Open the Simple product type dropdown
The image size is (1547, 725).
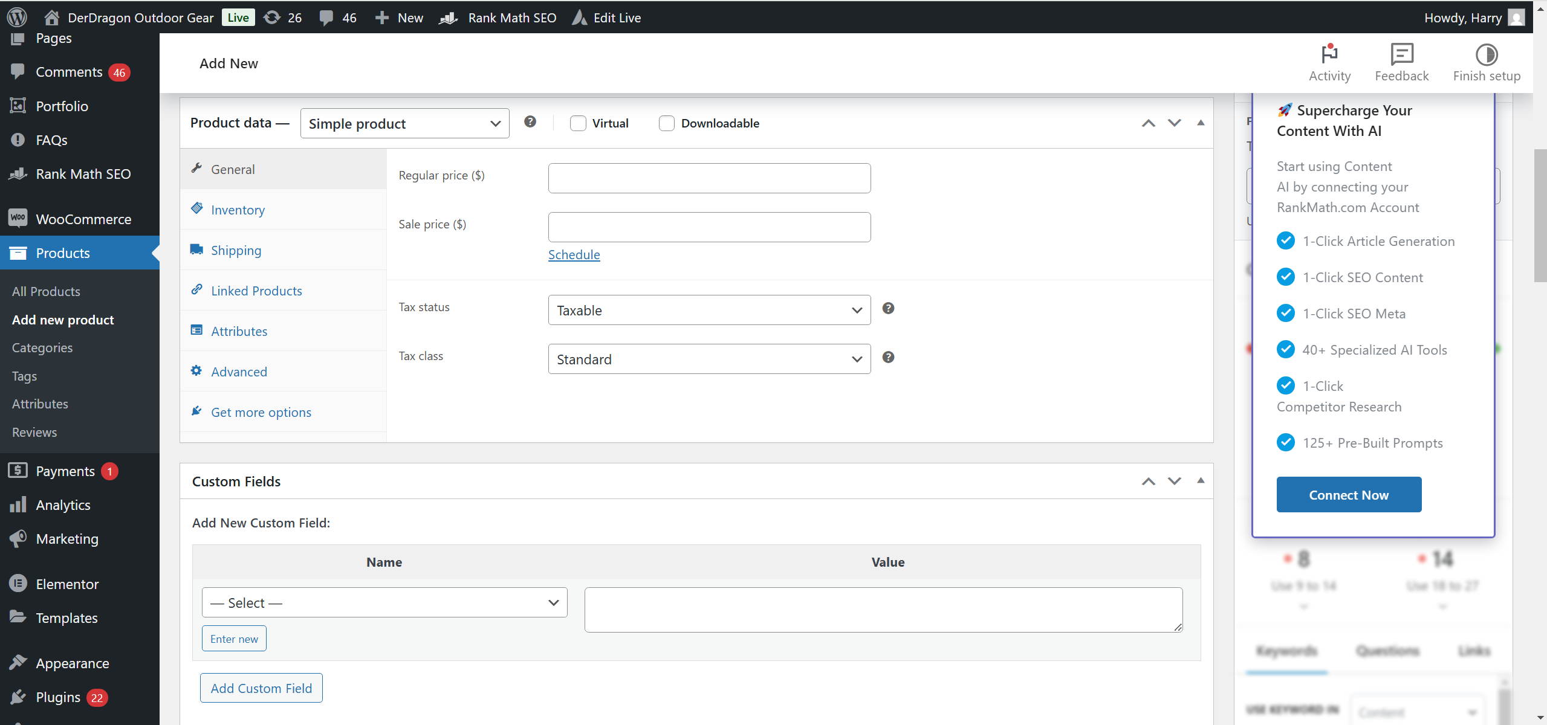(x=404, y=123)
